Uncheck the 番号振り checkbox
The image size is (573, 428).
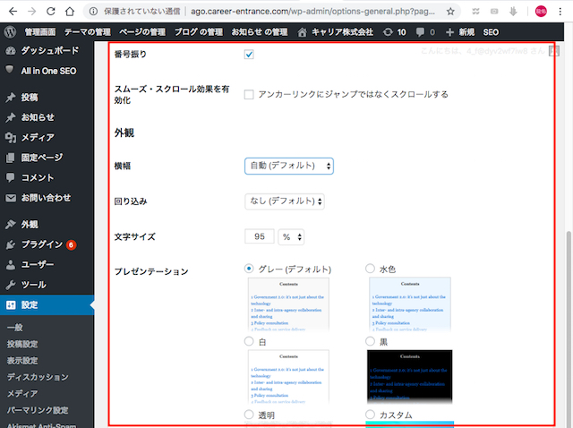[249, 55]
